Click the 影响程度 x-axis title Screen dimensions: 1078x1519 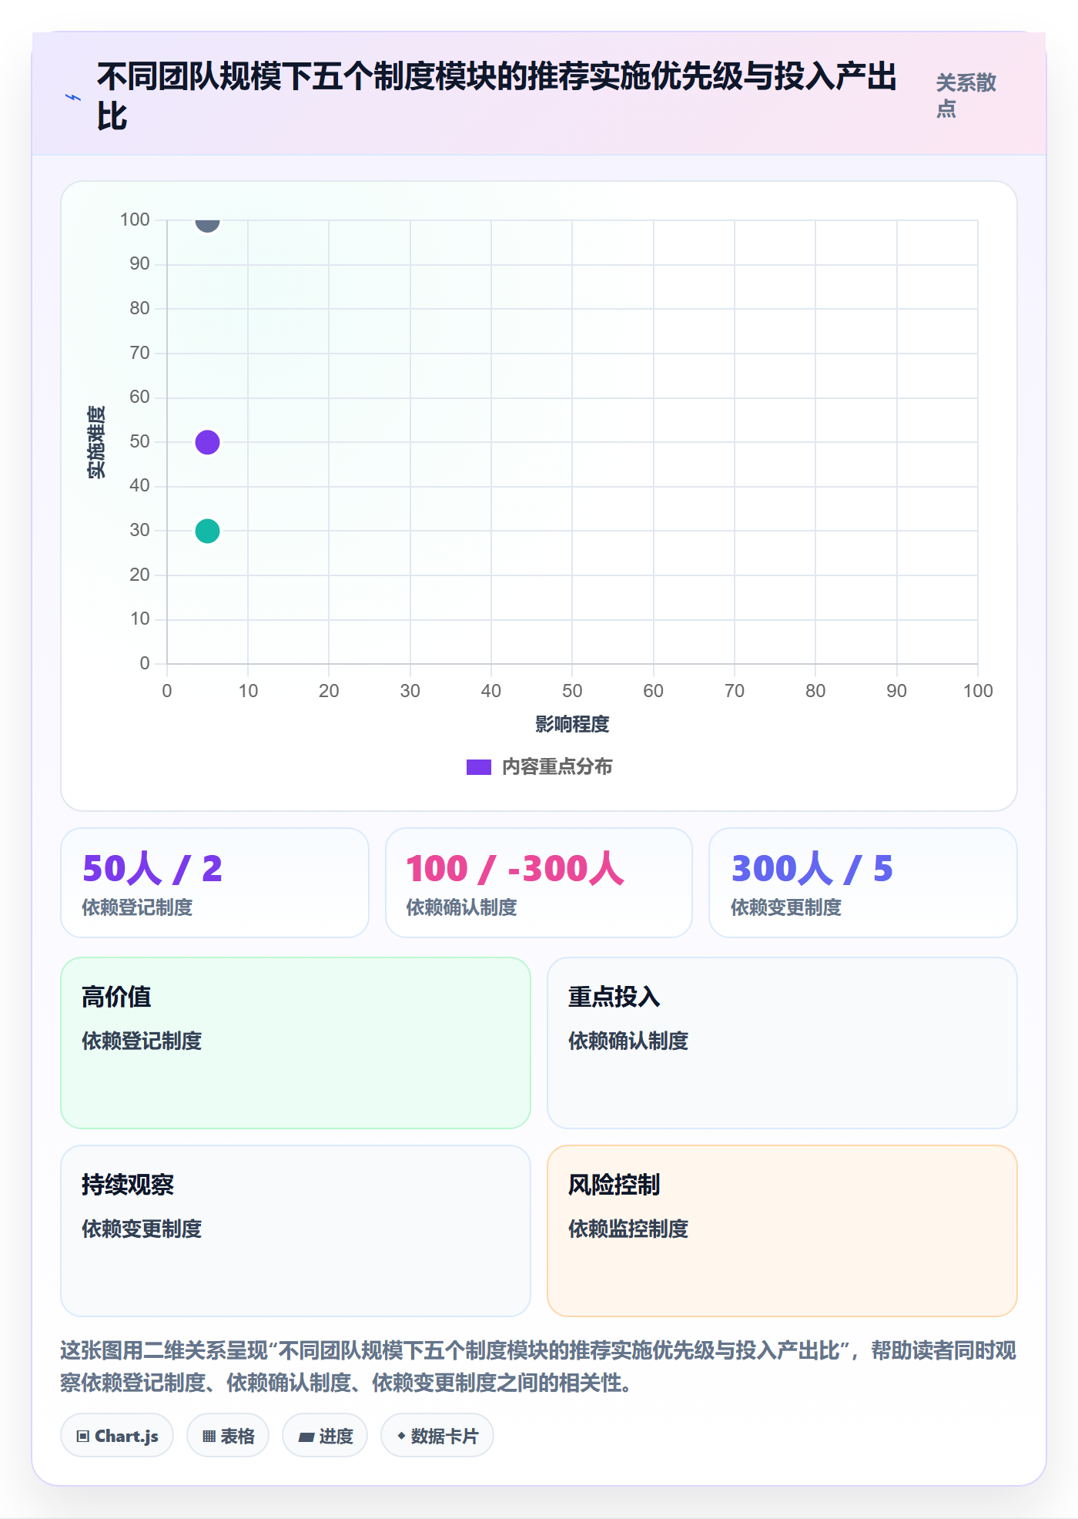tap(572, 724)
